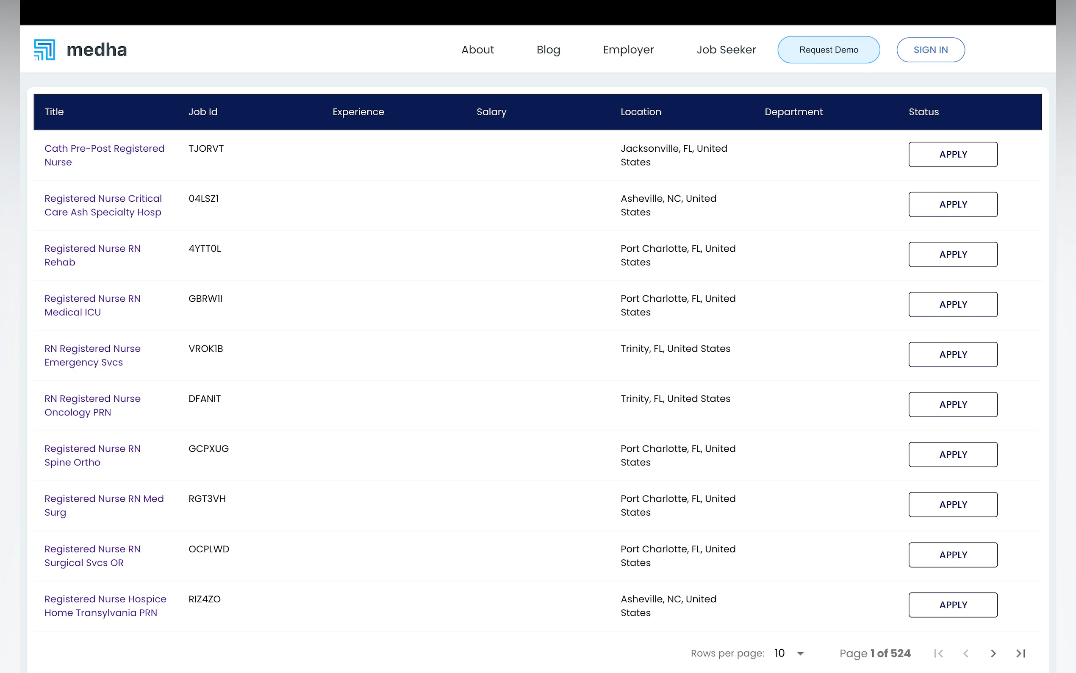Click the Location column header
Viewport: 1076px width, 673px height.
coord(641,112)
